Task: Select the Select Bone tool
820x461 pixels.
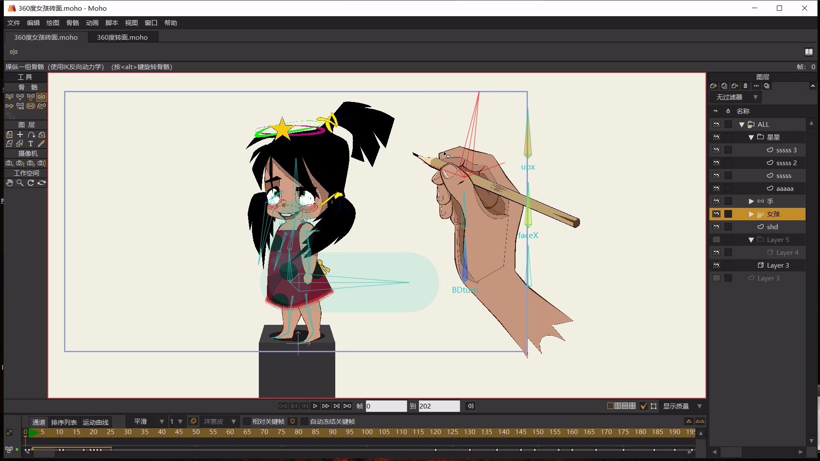Action: pyautogui.click(x=9, y=97)
